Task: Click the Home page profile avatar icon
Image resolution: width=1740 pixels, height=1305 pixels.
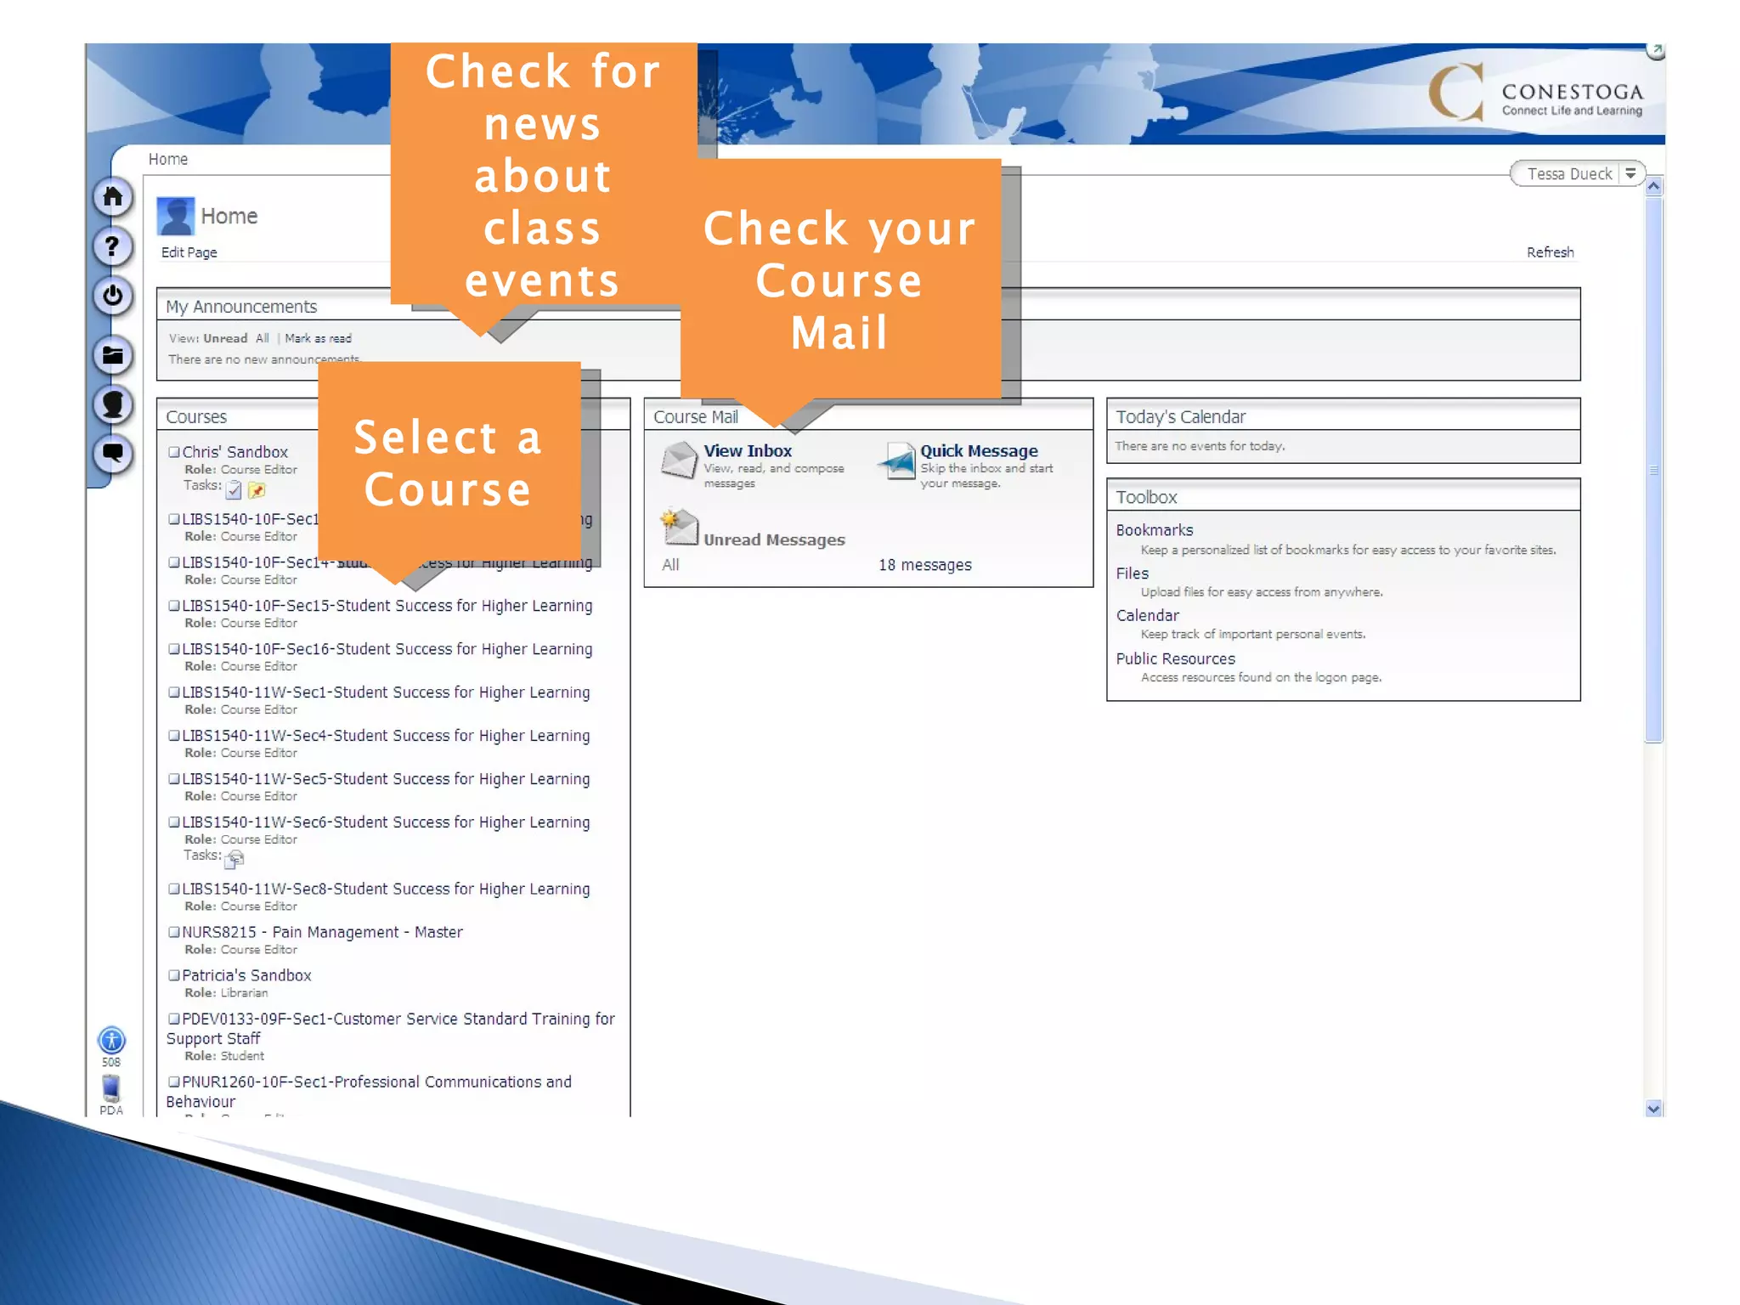Action: [176, 216]
